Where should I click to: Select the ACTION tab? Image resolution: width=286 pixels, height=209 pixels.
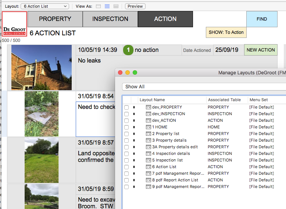click(x=165, y=19)
